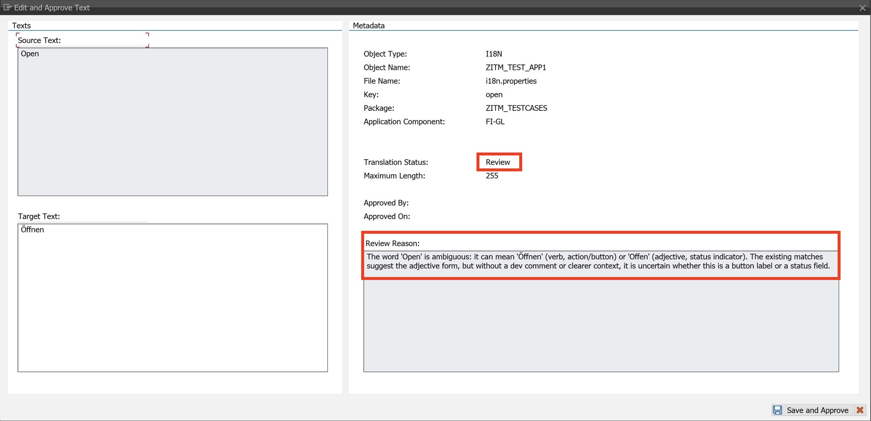Image resolution: width=871 pixels, height=421 pixels.
Task: Click the Source Text box containing Open
Action: click(x=172, y=122)
